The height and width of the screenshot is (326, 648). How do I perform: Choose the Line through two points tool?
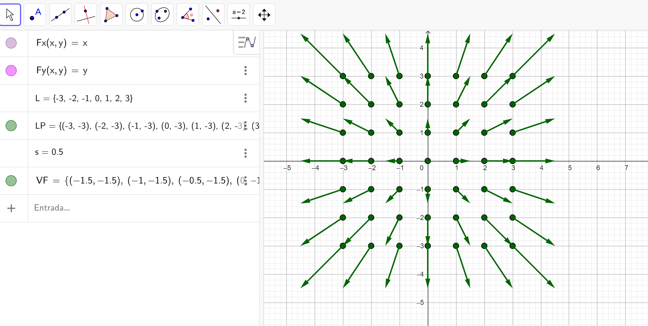[x=60, y=15]
